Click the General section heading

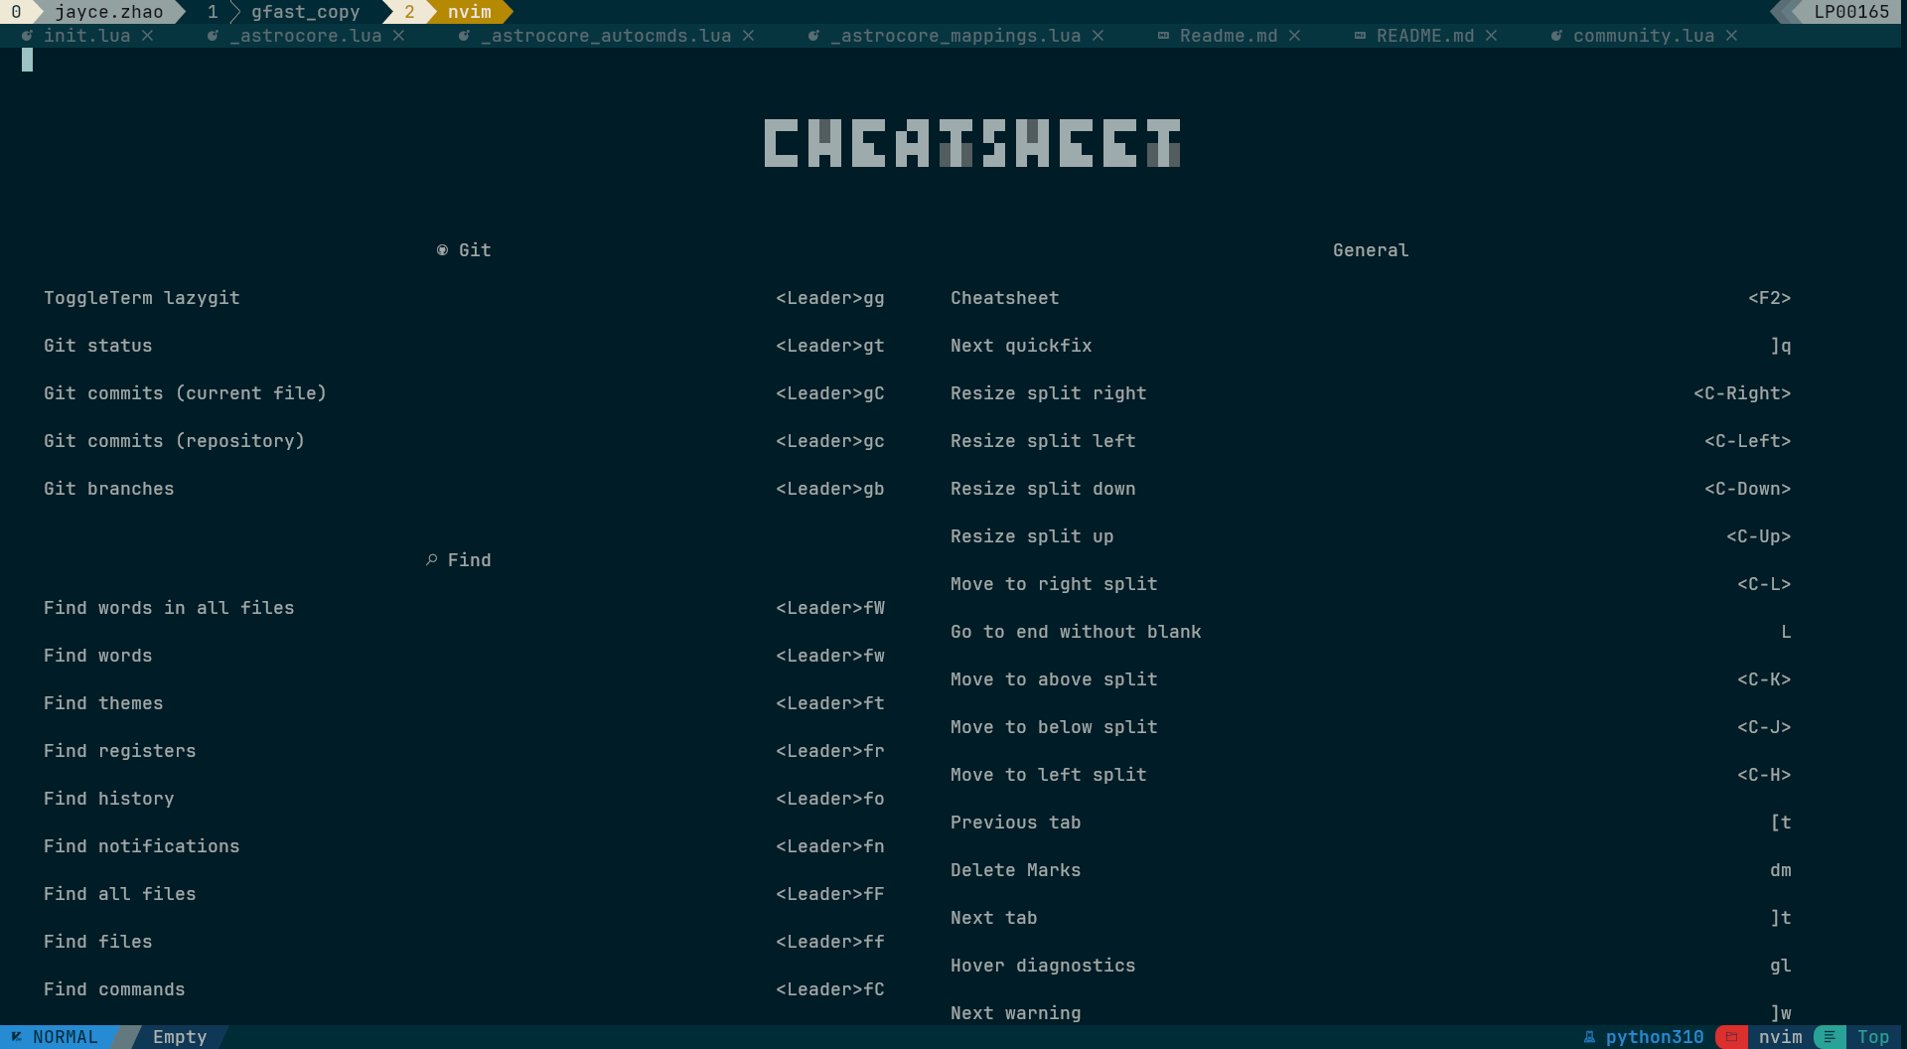[x=1371, y=250]
